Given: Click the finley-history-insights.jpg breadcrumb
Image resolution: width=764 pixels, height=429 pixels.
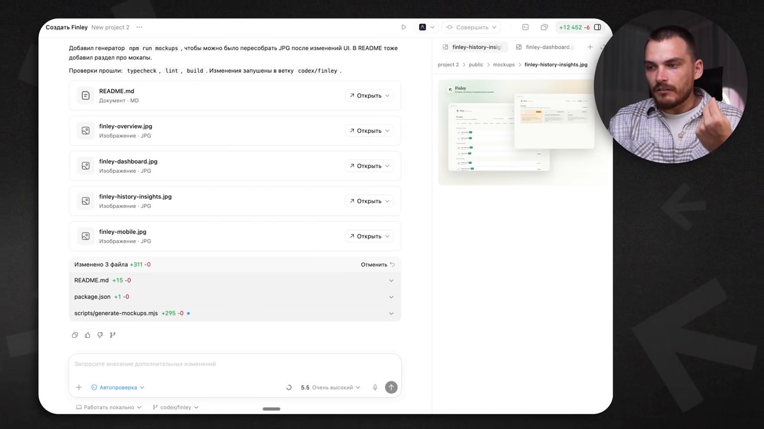Looking at the screenshot, I should click(x=556, y=64).
